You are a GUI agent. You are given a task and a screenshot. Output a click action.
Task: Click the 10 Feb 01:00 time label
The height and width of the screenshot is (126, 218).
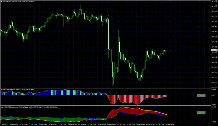click(x=72, y=124)
